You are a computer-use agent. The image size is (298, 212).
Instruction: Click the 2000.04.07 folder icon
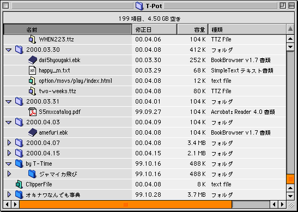[19, 143]
